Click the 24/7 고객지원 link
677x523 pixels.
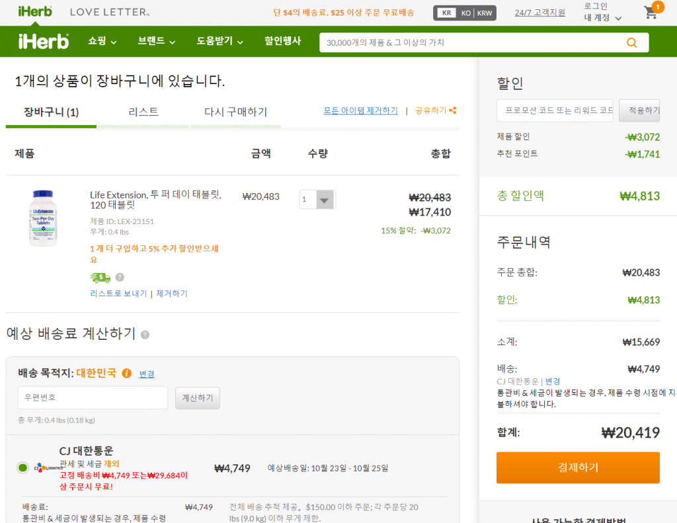point(539,13)
